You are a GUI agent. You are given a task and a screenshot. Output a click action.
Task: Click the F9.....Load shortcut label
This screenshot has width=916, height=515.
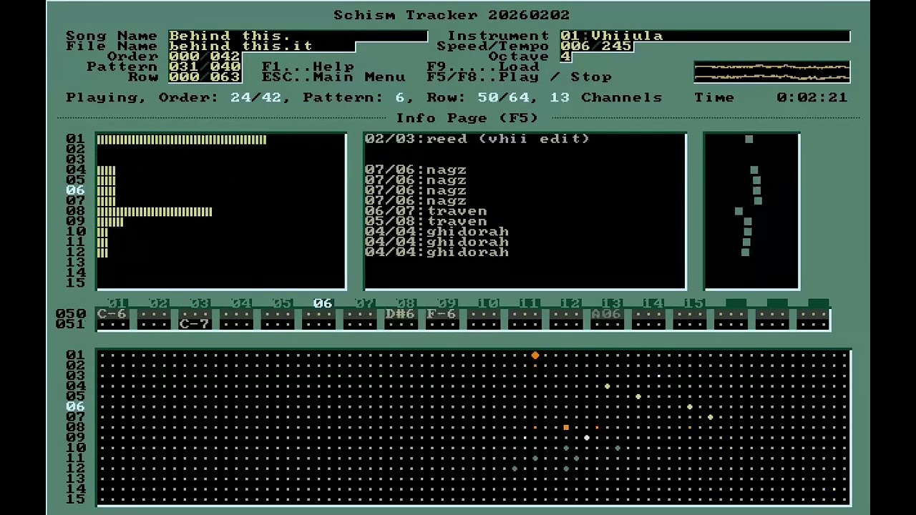[x=482, y=67]
